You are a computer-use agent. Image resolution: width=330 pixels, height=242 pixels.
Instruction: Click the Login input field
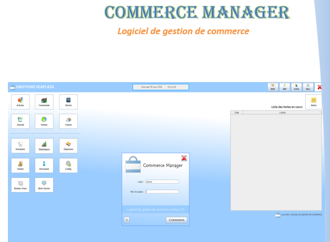pos(162,181)
